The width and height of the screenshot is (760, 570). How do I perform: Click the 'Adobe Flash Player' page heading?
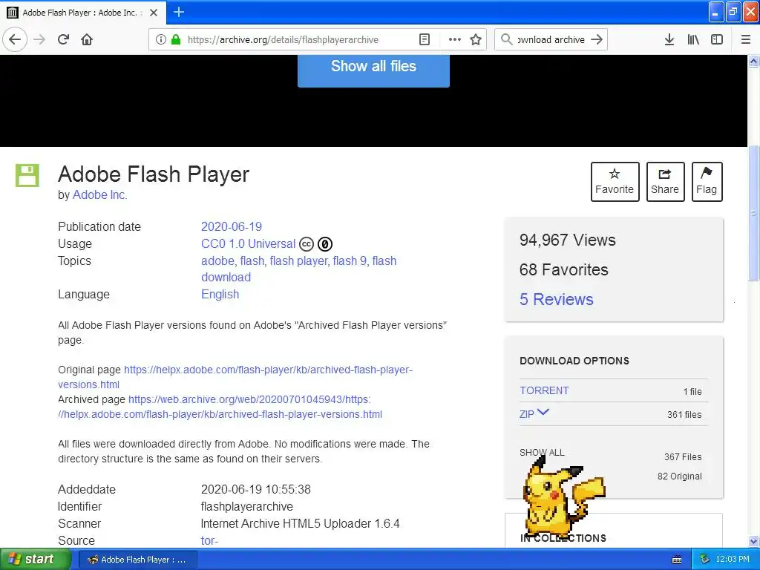(x=154, y=174)
